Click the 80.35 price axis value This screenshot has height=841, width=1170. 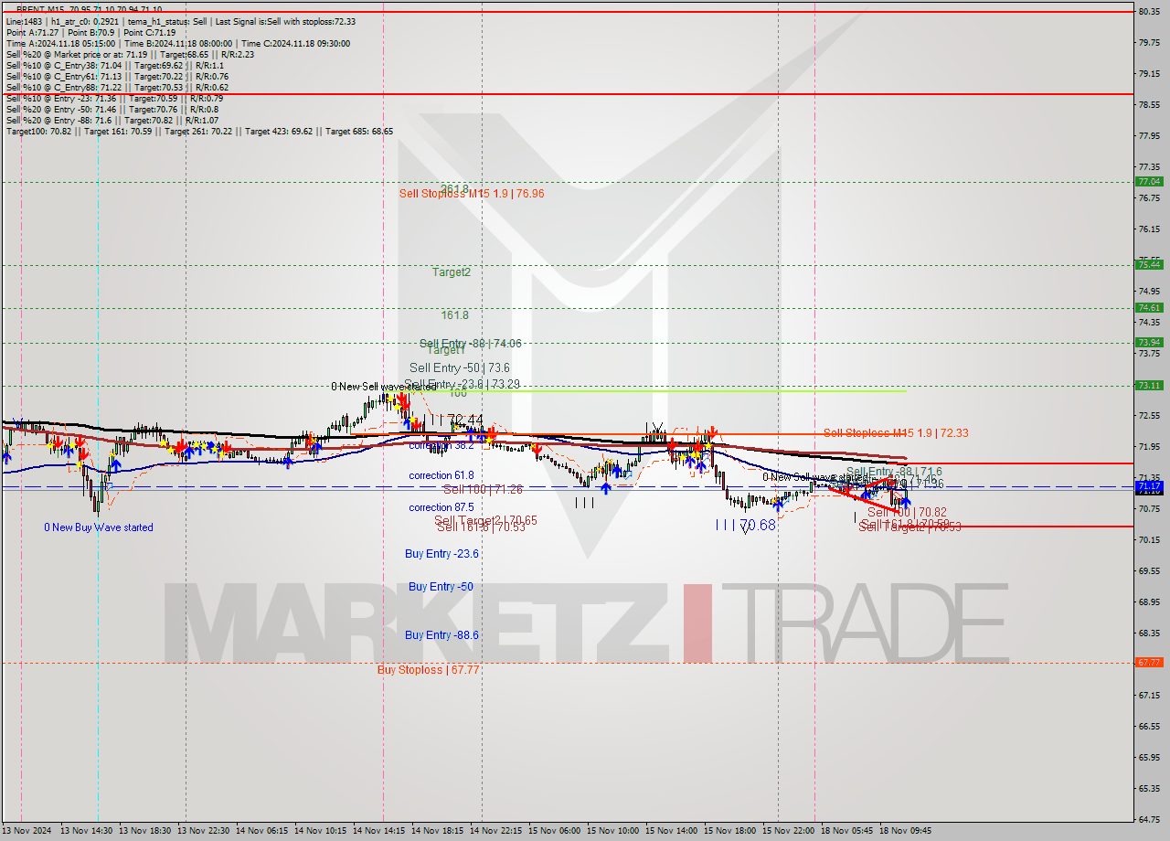(1149, 11)
